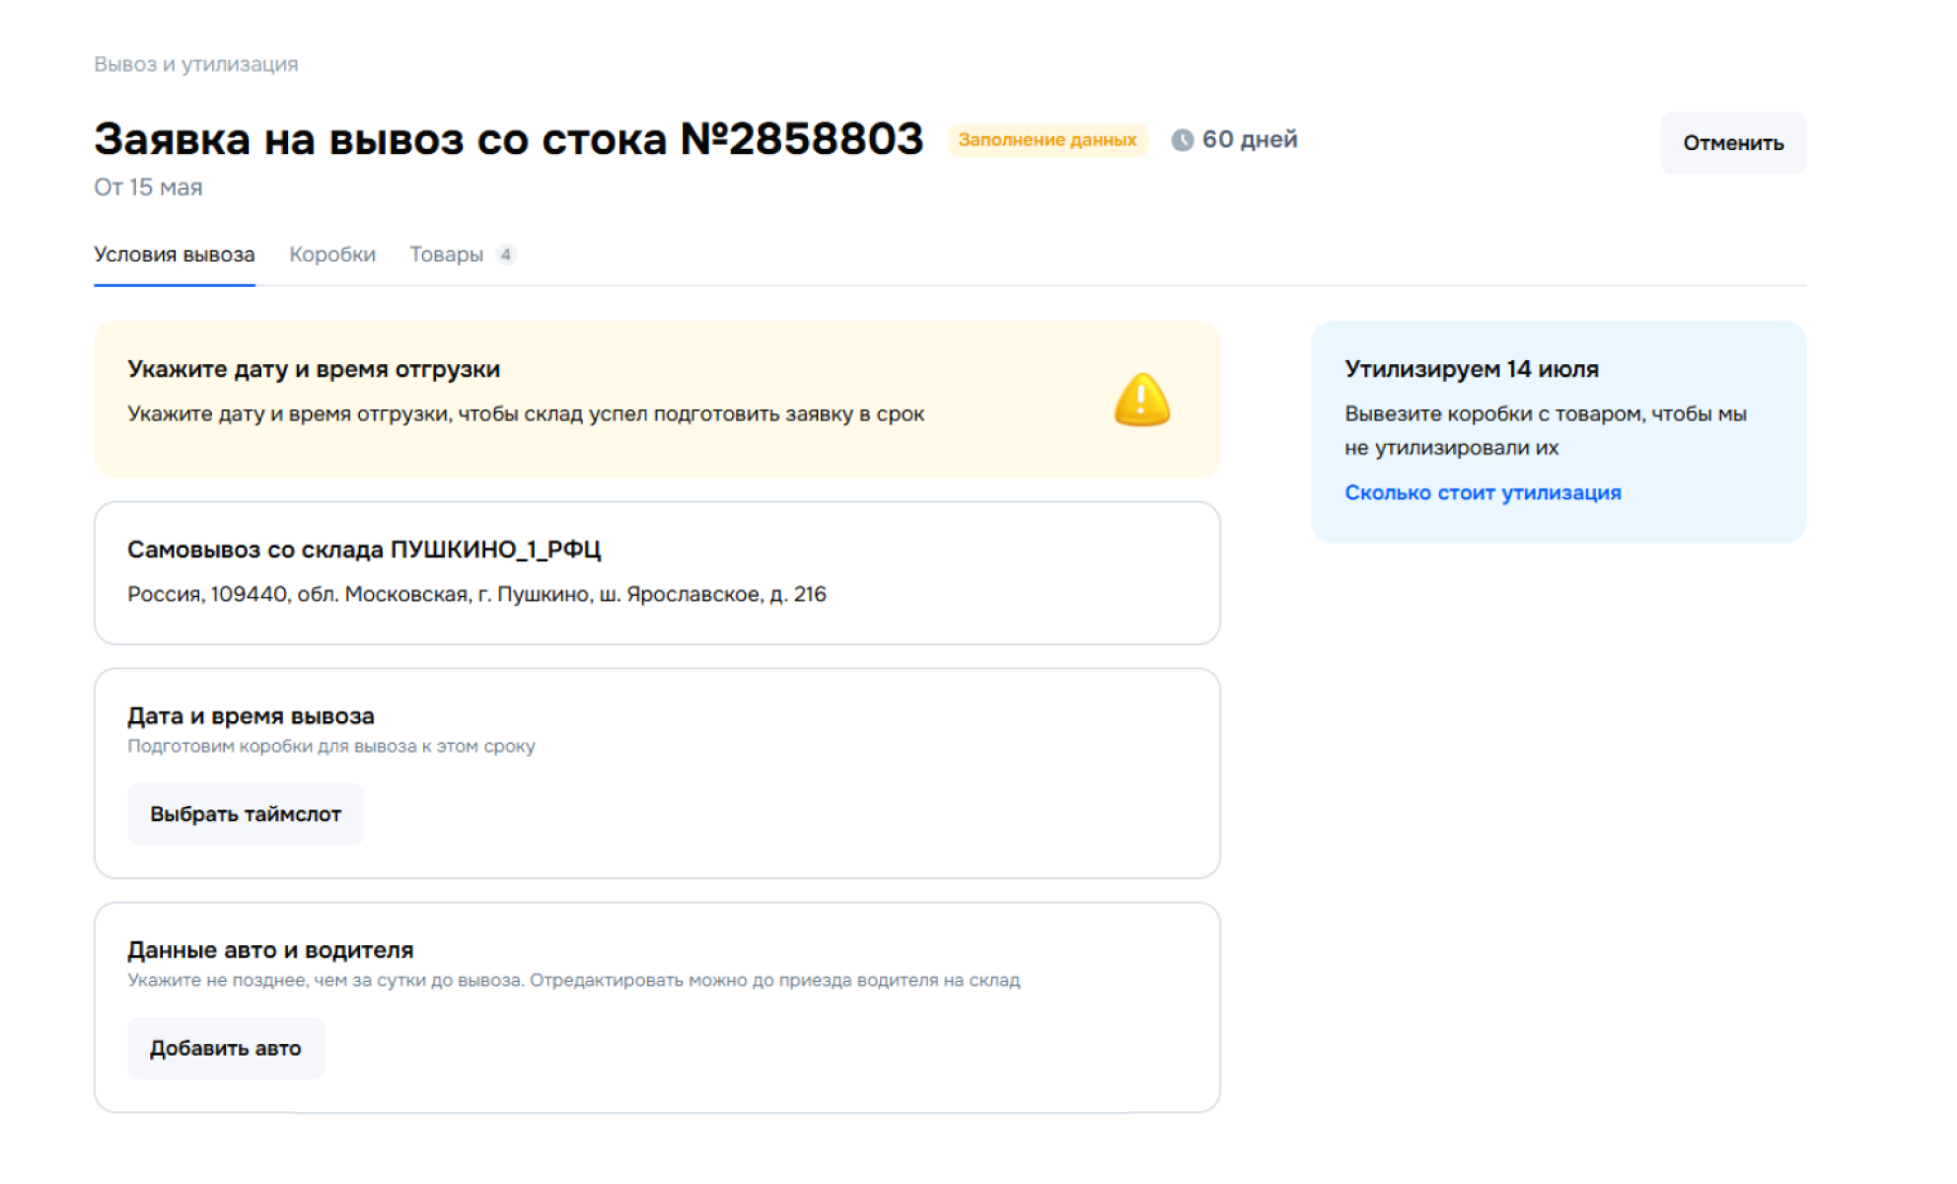Screen dimensions: 1957x1184
Task: Click the "Утилизируем 14 июля" info card
Action: 1557,428
